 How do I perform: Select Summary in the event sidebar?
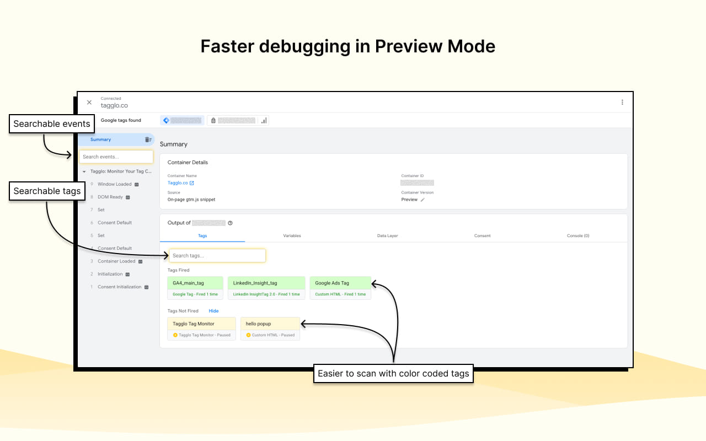(100, 139)
